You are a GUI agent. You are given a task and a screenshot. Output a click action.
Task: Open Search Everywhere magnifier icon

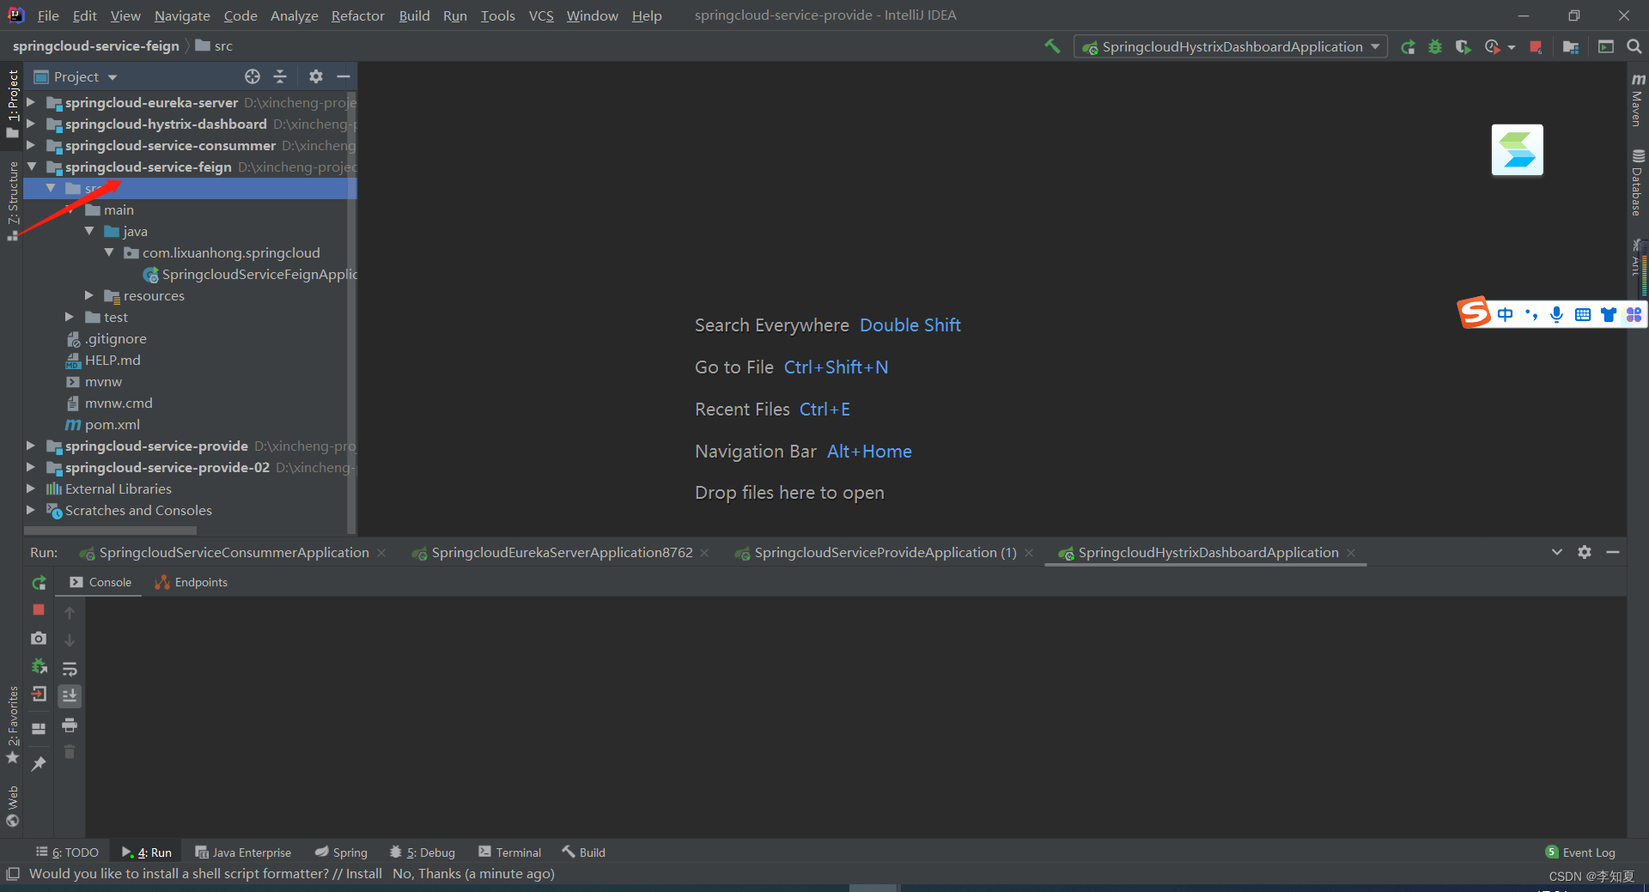[1634, 47]
